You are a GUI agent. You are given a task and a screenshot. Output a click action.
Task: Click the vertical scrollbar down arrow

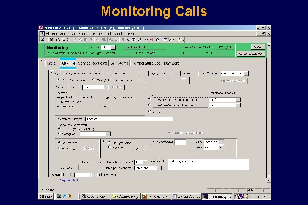(x=269, y=180)
